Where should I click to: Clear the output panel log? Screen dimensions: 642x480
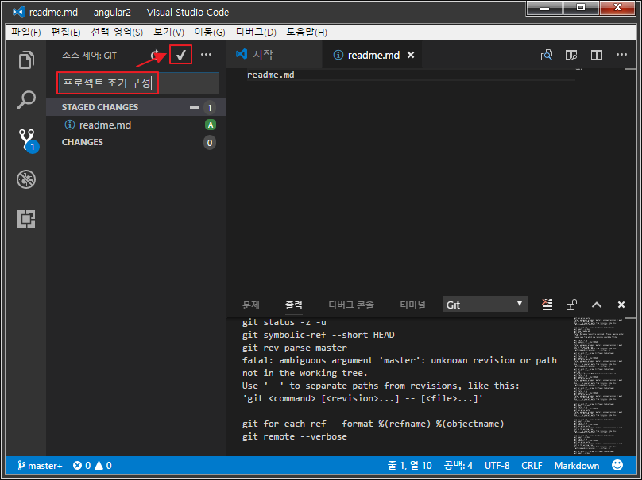click(x=547, y=305)
